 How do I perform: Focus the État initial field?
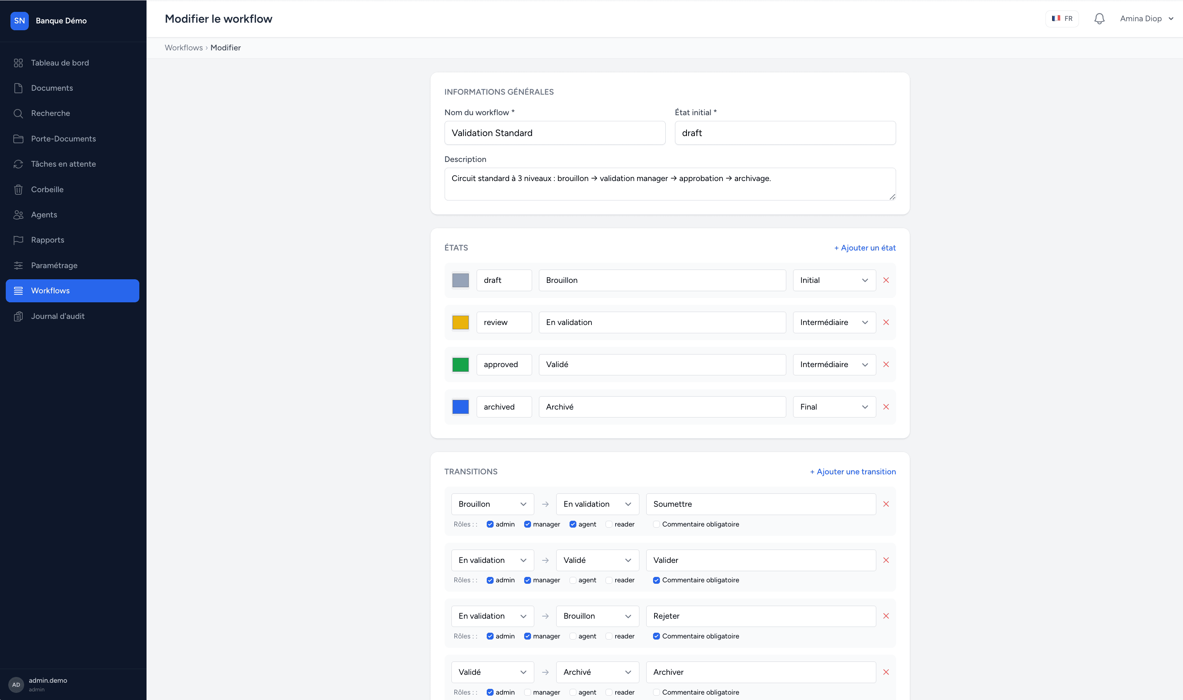point(785,133)
